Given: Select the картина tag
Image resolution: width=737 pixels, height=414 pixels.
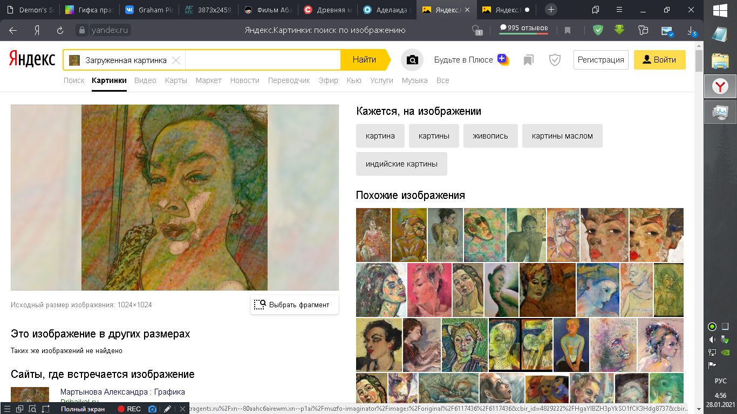Looking at the screenshot, I should tap(380, 136).
